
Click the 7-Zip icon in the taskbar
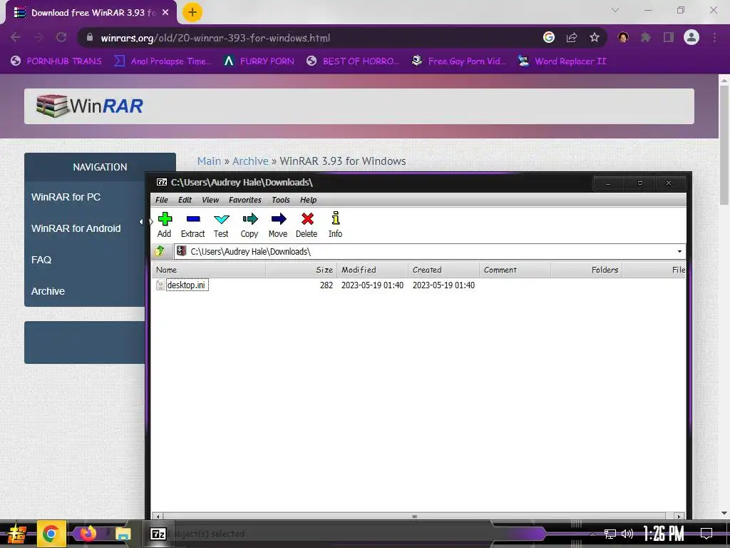(158, 534)
